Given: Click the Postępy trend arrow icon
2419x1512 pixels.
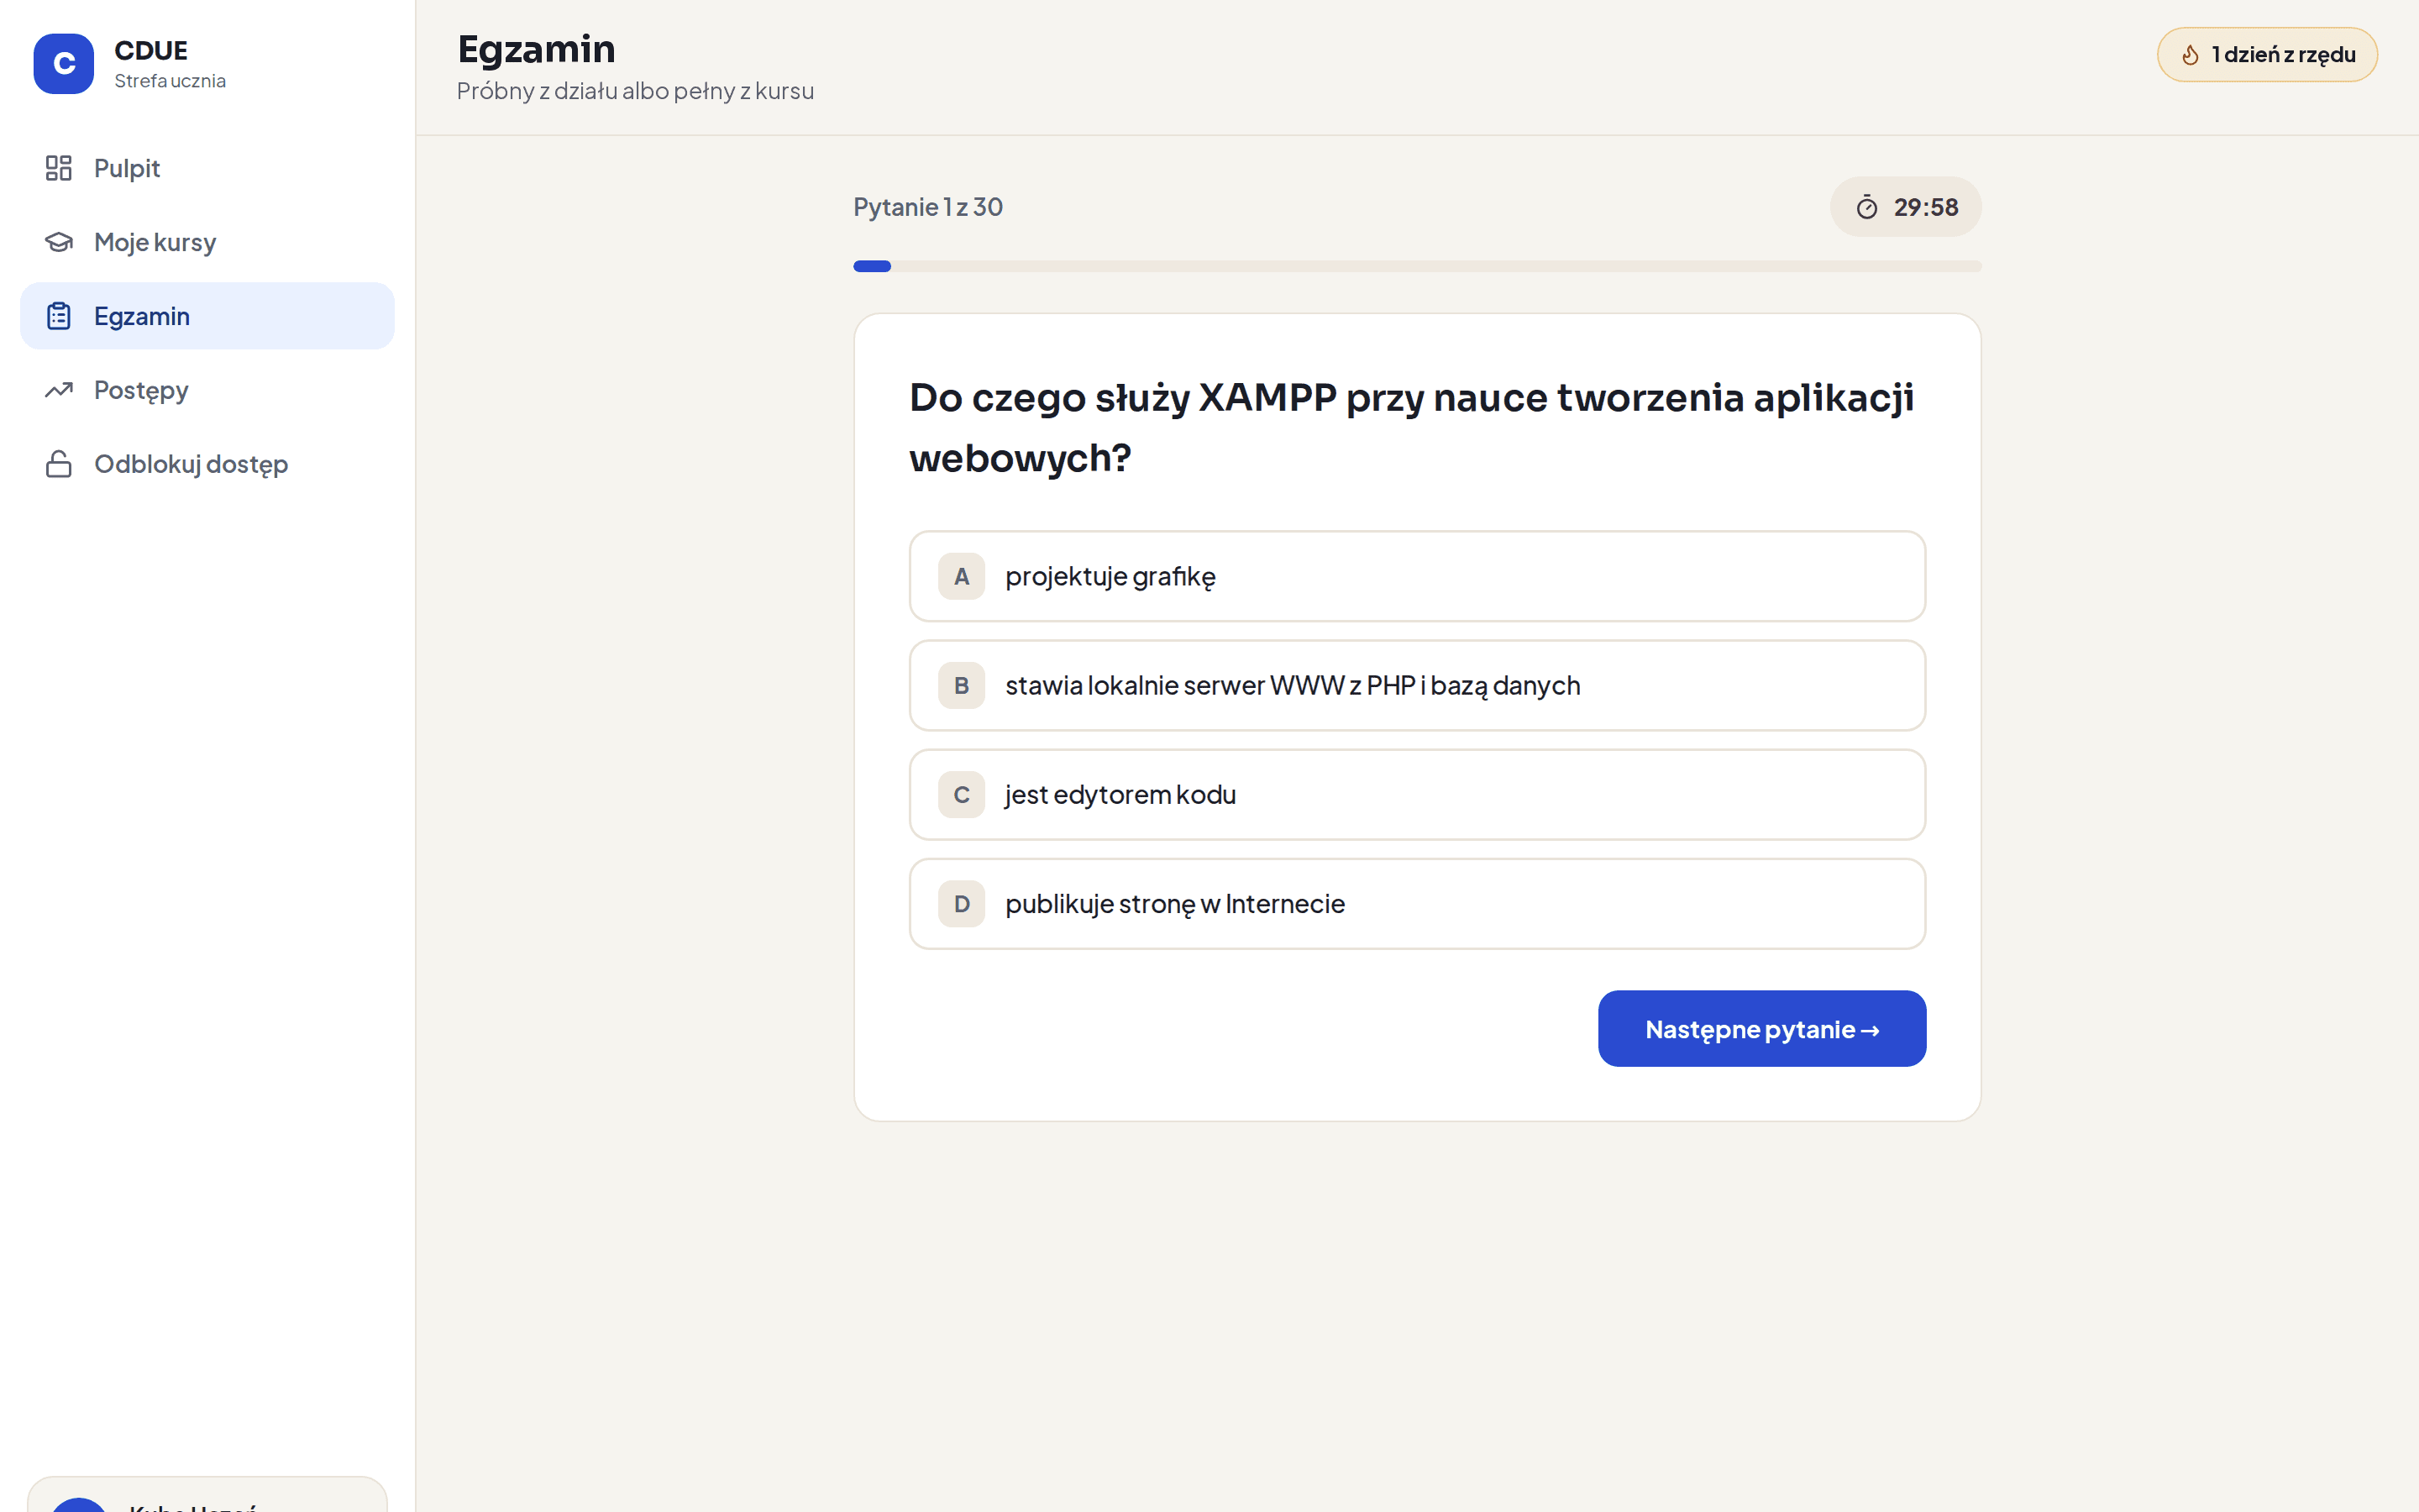Looking at the screenshot, I should pyautogui.click(x=59, y=390).
